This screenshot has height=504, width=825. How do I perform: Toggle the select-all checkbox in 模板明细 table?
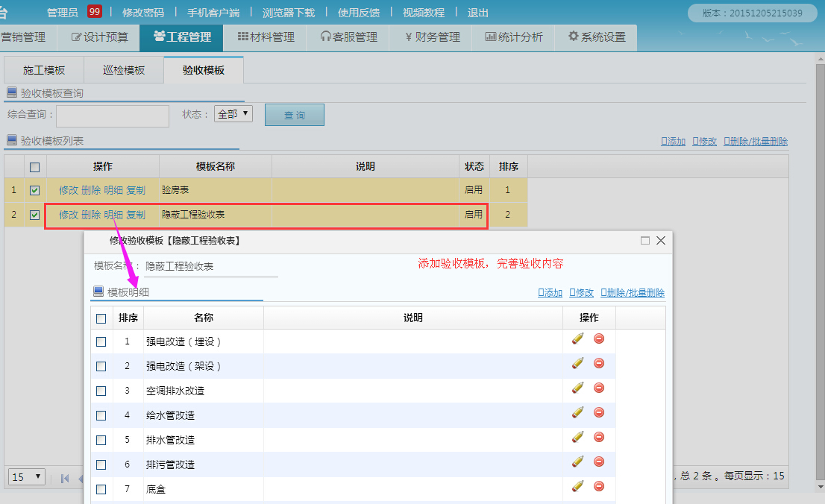(101, 318)
